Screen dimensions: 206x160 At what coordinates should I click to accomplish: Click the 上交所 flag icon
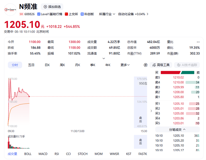pos(66,14)
